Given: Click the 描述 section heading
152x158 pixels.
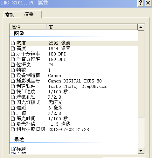Looking at the screenshot, I should pos(19,139).
